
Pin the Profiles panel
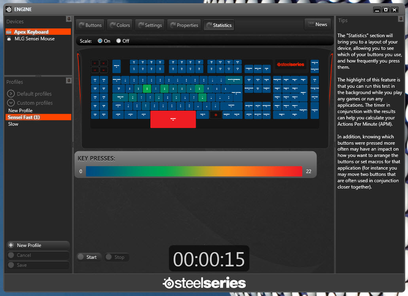69,81
